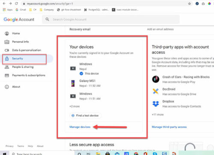Click the Data & personalization toggle icon

pyautogui.click(x=7, y=50)
